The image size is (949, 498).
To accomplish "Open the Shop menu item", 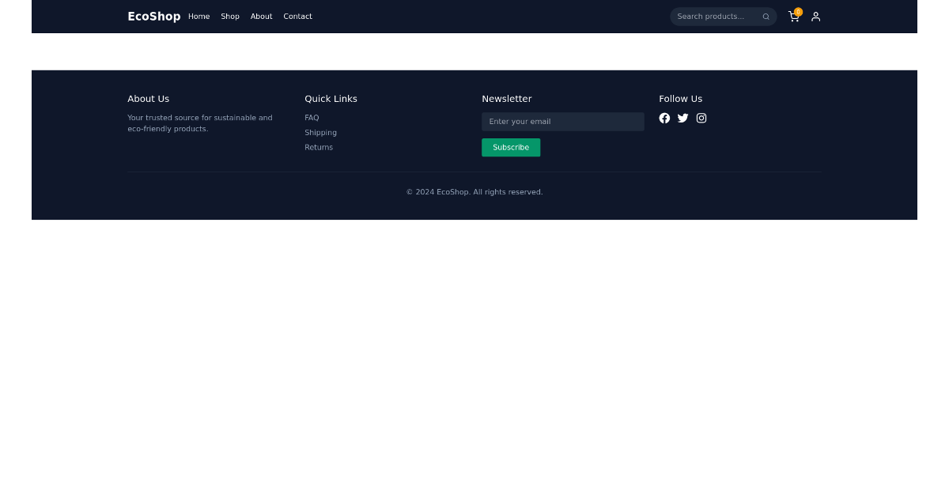I will 230,16.
